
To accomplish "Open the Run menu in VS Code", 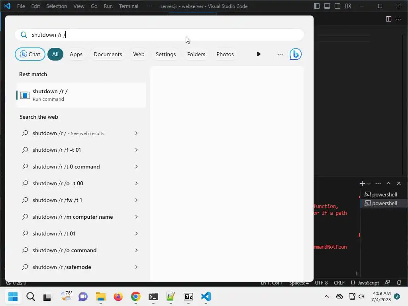I will click(108, 6).
